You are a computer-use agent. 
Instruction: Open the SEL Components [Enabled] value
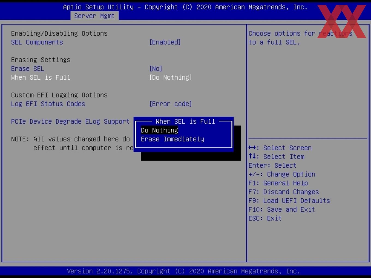pos(165,42)
